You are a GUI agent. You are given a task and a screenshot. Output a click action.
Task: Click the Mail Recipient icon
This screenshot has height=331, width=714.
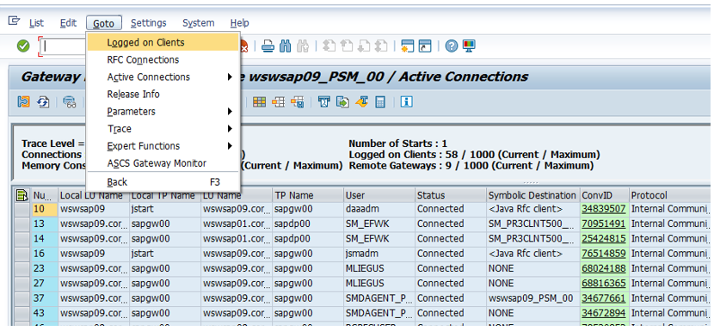361,101
